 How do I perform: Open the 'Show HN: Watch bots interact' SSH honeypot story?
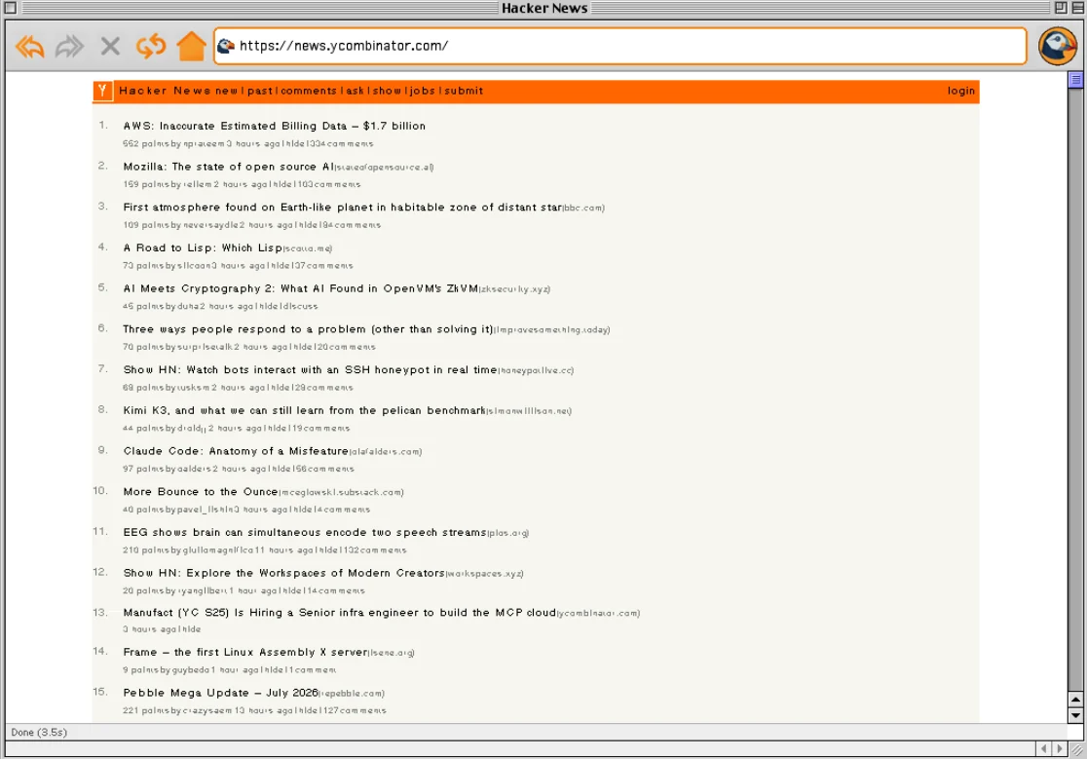(x=310, y=370)
